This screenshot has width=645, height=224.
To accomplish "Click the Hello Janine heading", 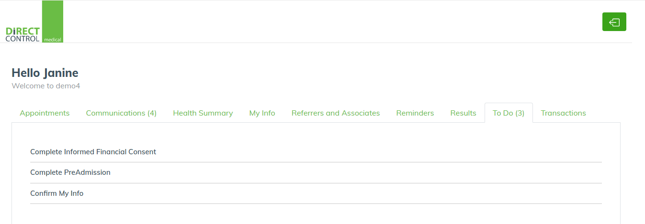I will (45, 73).
